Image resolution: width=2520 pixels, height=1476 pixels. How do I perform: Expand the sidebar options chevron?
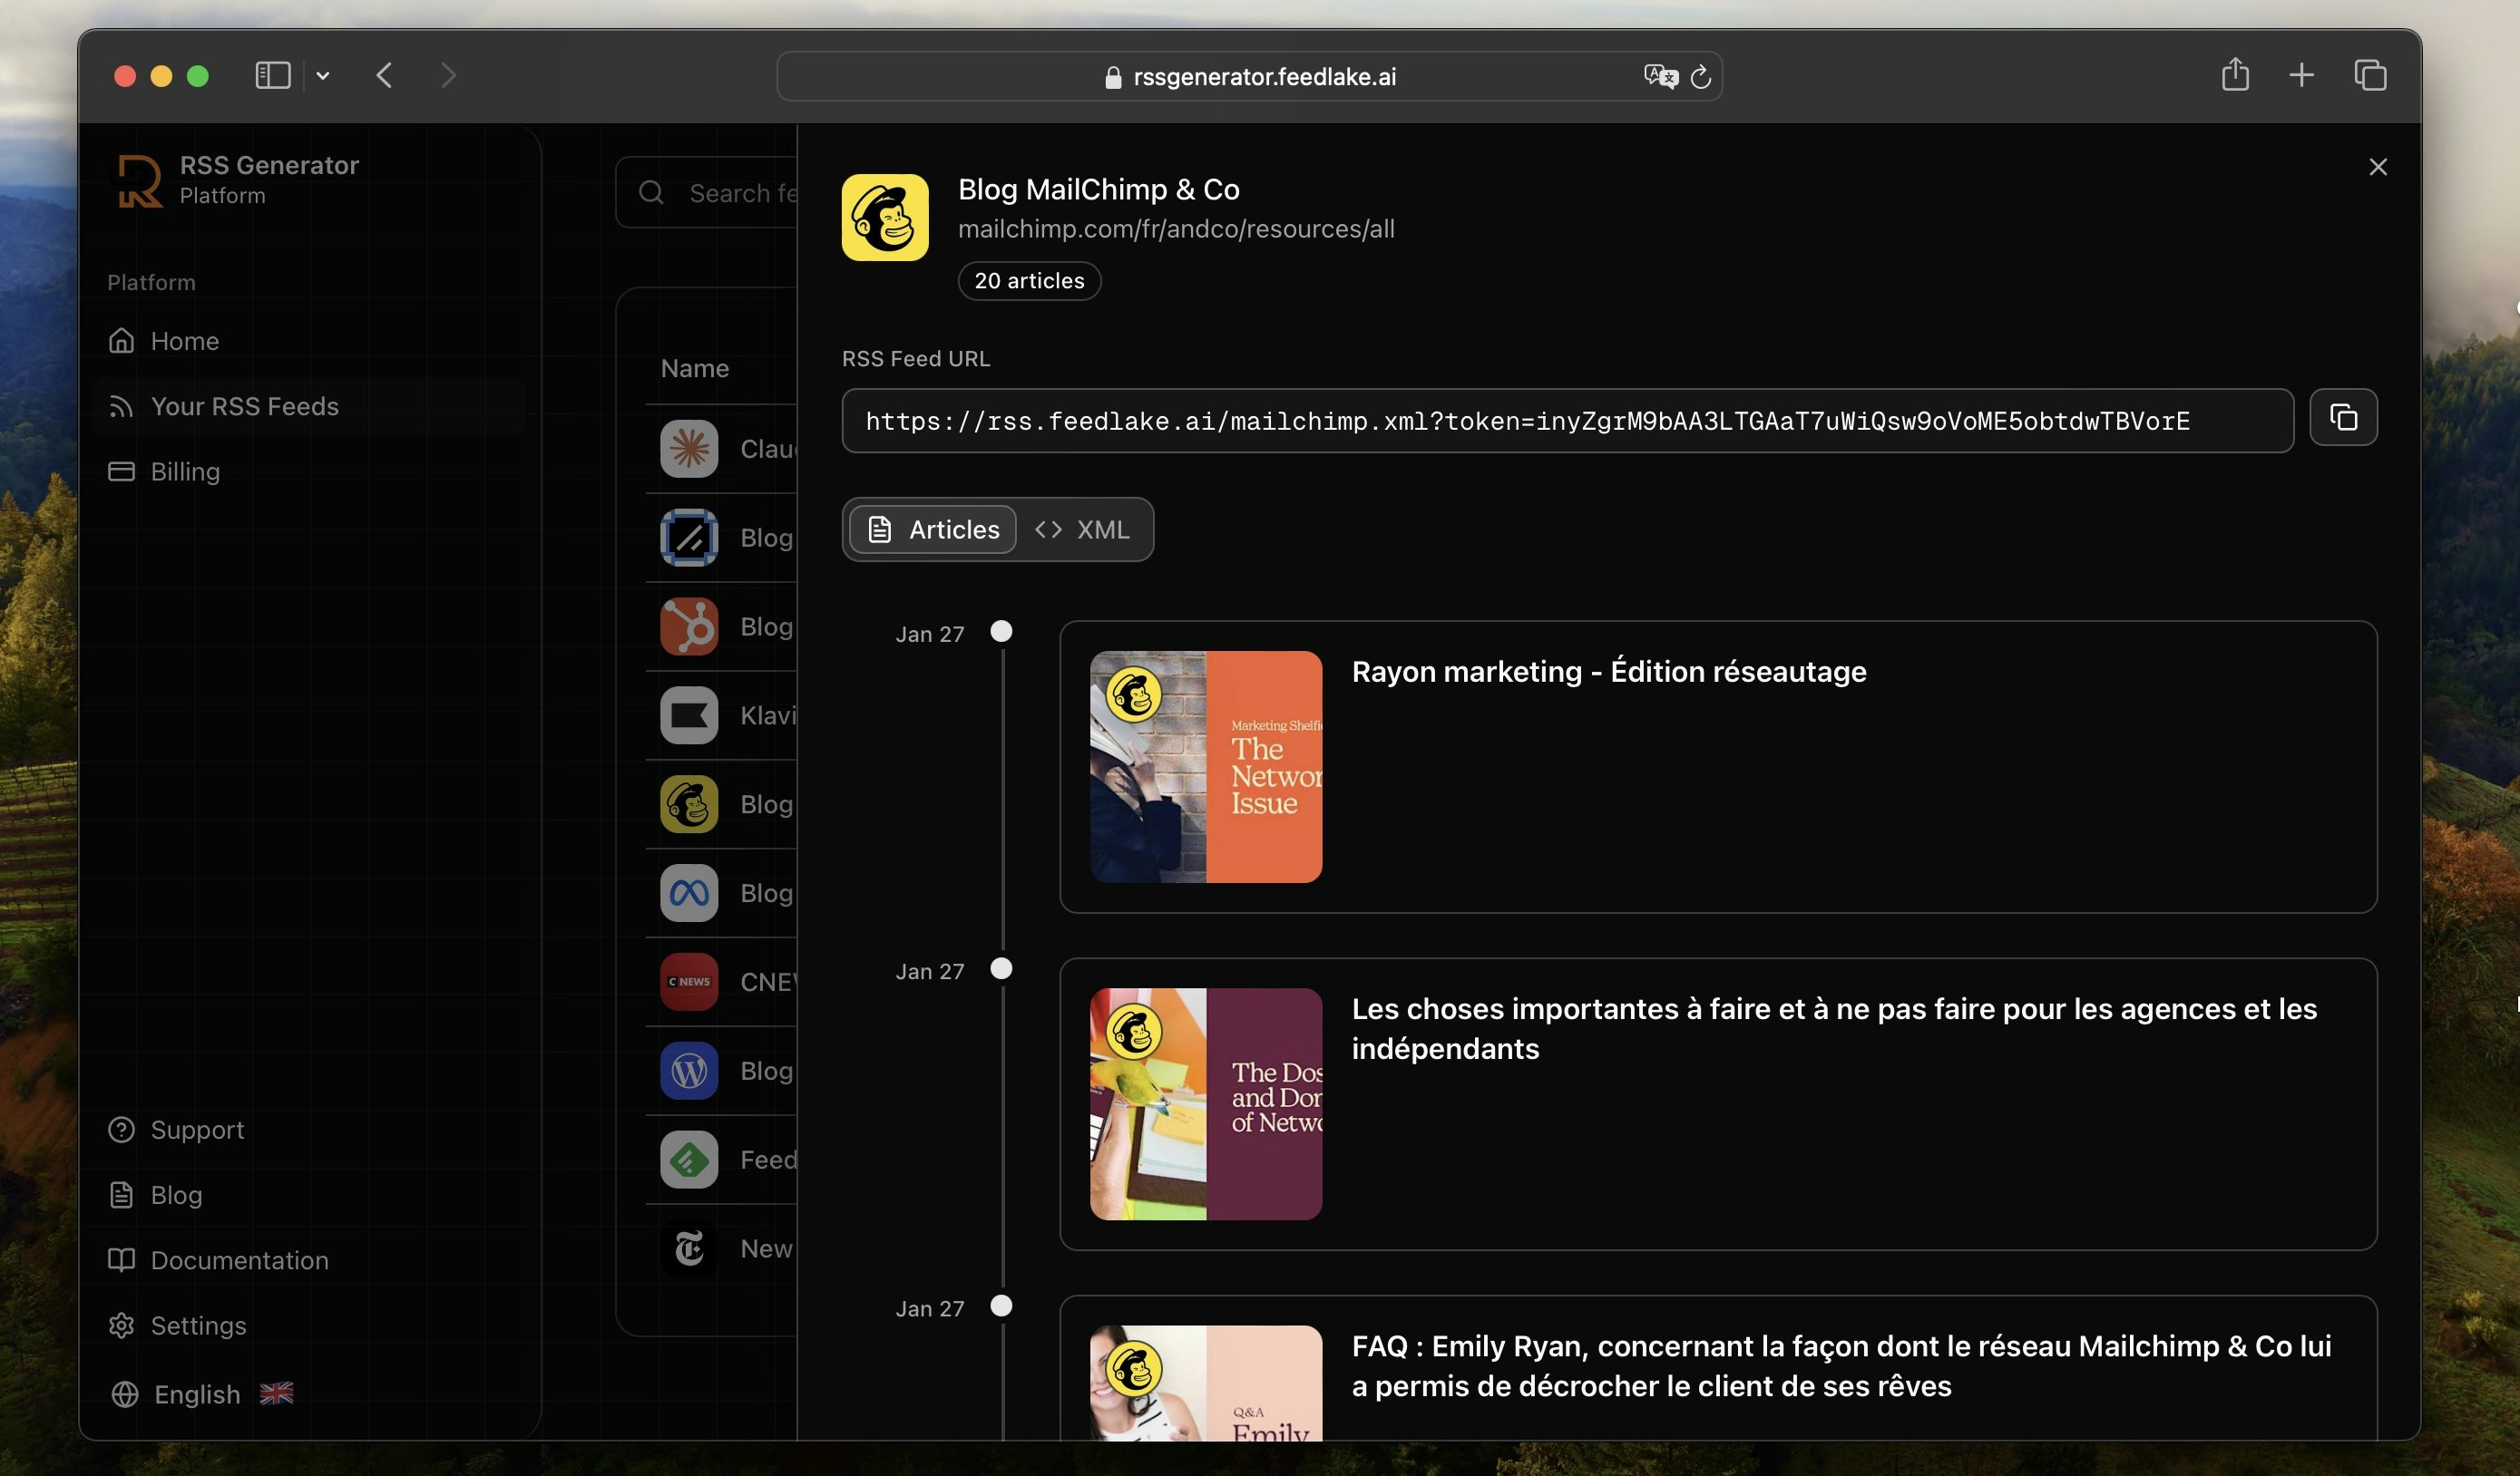tap(323, 75)
